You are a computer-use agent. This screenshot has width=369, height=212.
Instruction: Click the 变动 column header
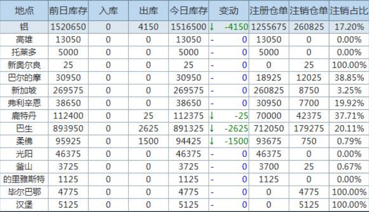pyautogui.click(x=229, y=11)
